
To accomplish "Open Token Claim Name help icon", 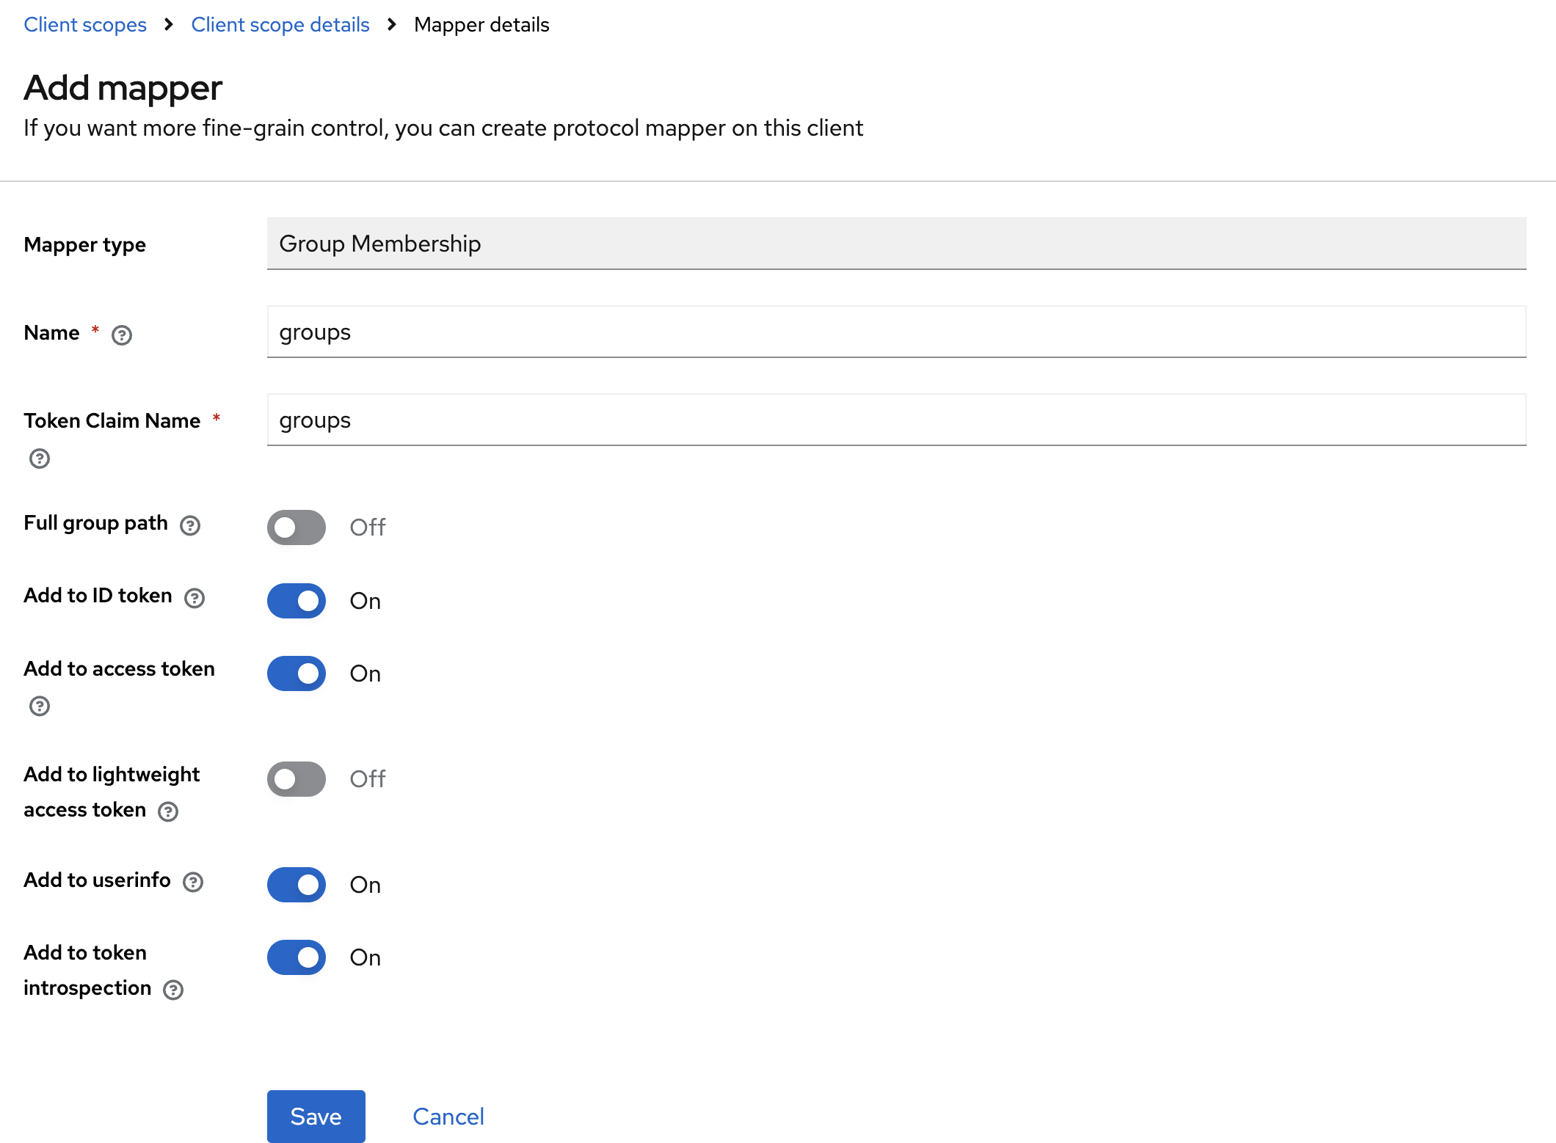I will [x=40, y=459].
